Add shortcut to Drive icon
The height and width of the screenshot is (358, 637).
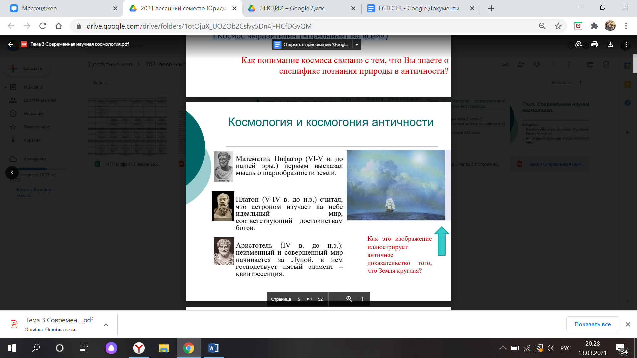(579, 44)
